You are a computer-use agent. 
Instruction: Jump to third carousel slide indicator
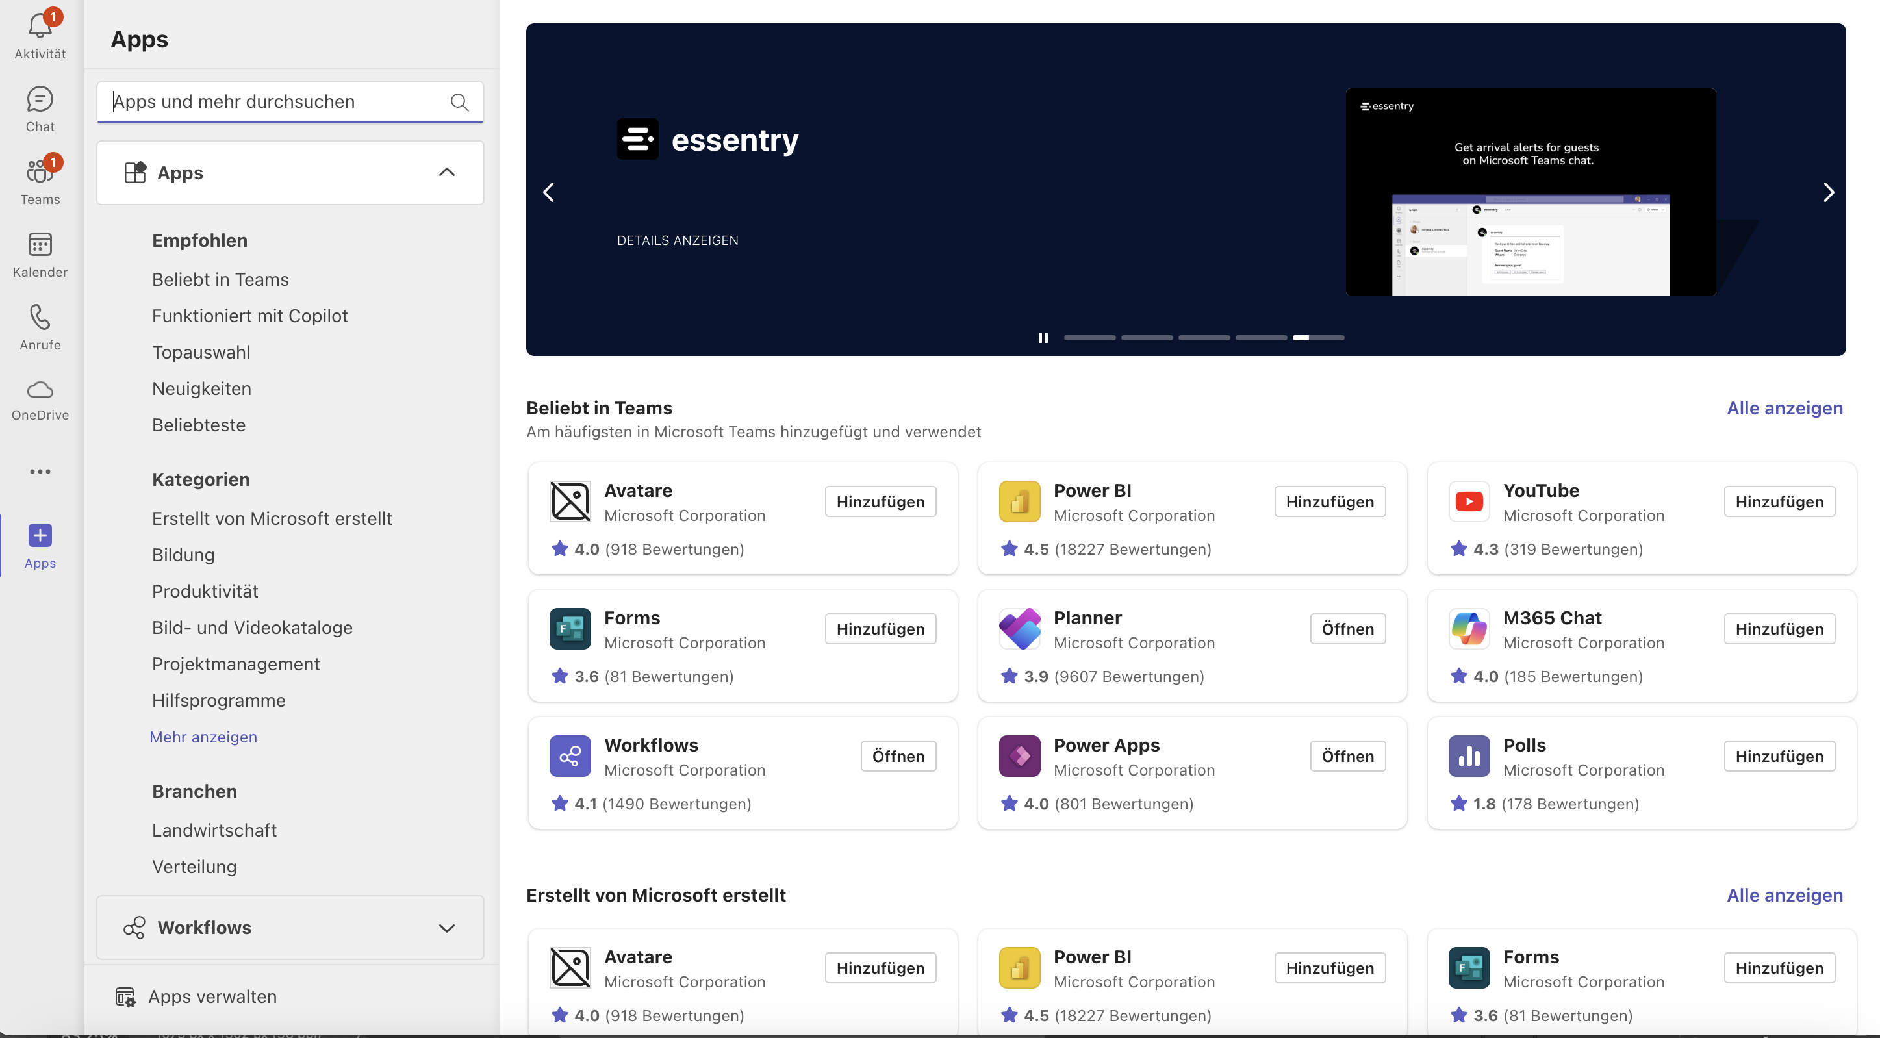(1204, 338)
